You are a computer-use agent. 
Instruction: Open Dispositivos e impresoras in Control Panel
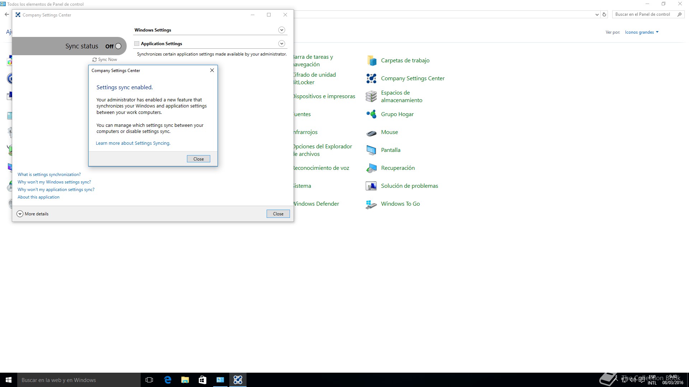pyautogui.click(x=324, y=96)
